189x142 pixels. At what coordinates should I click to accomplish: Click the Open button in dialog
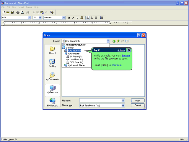tap(138, 101)
